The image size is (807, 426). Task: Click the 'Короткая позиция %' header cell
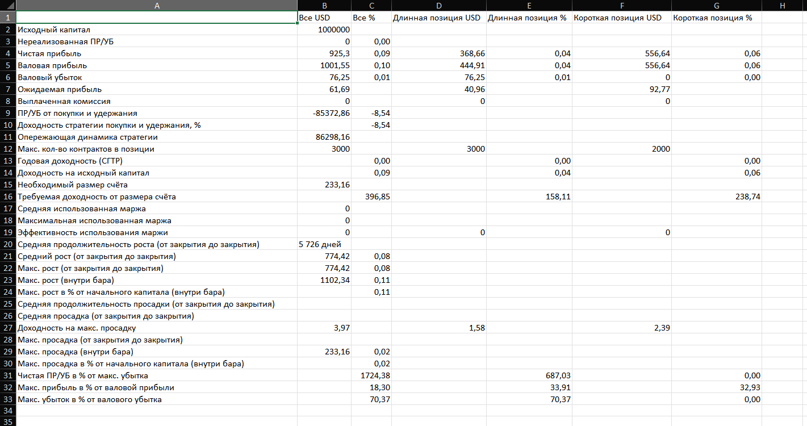coord(716,18)
